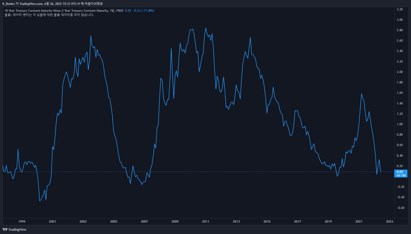Click the 2017 time axis label

(x=298, y=222)
